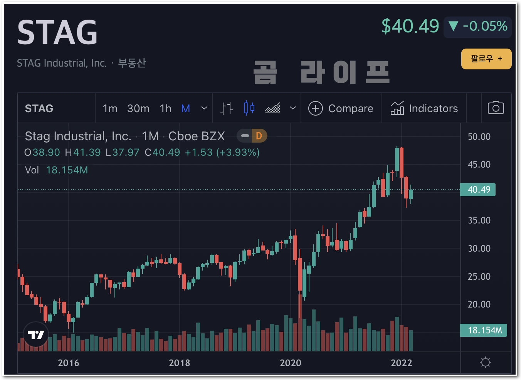This screenshot has width=521, height=380.
Task: Select the bar chart style icon
Action: (x=227, y=108)
